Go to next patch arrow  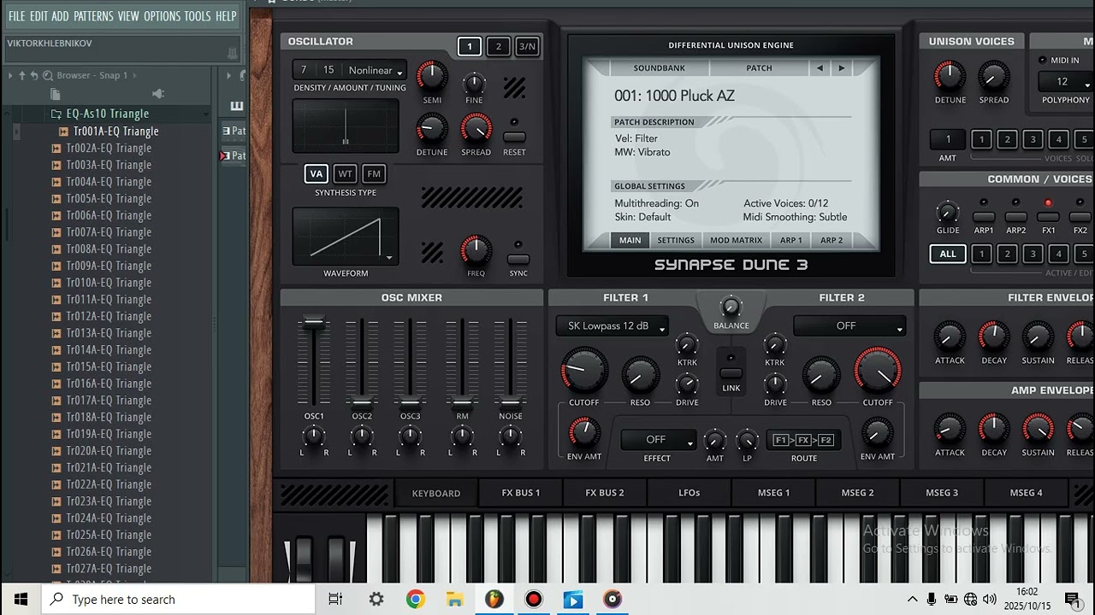coord(842,68)
